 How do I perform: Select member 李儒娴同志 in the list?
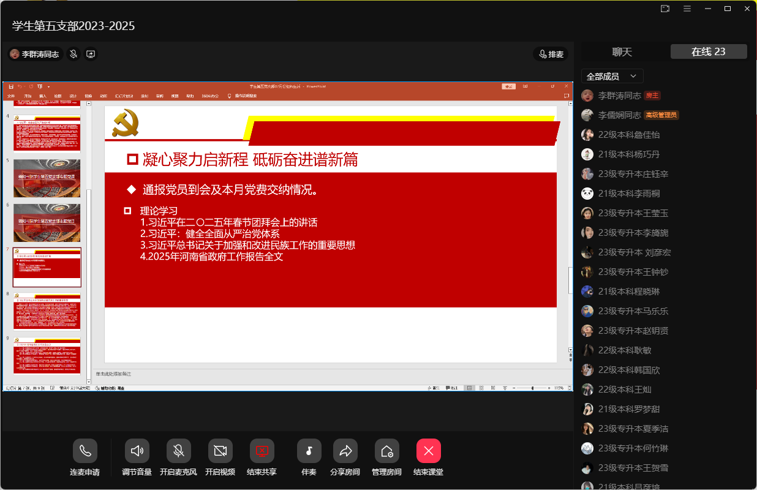tap(619, 115)
